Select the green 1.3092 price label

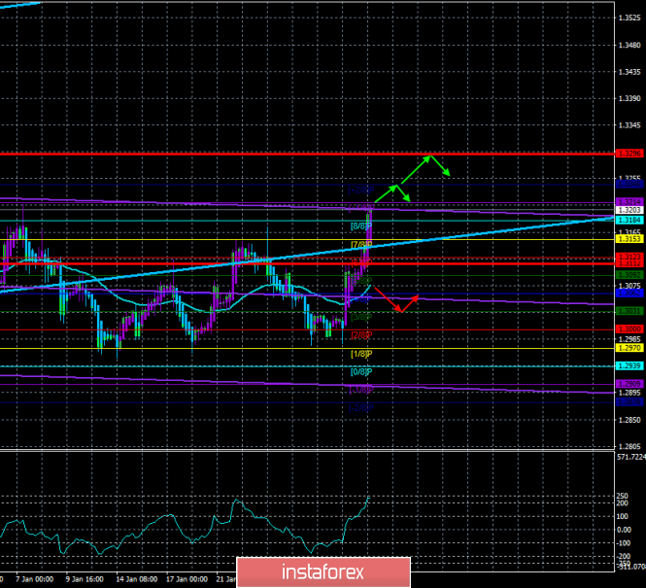click(x=629, y=275)
